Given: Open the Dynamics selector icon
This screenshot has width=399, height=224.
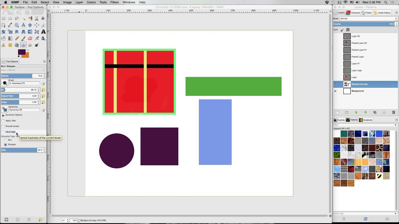Looking at the screenshot, I should point(5,109).
